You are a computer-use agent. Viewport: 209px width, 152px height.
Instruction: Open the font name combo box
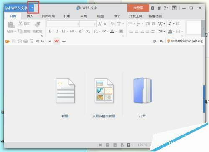click(x=63, y=24)
